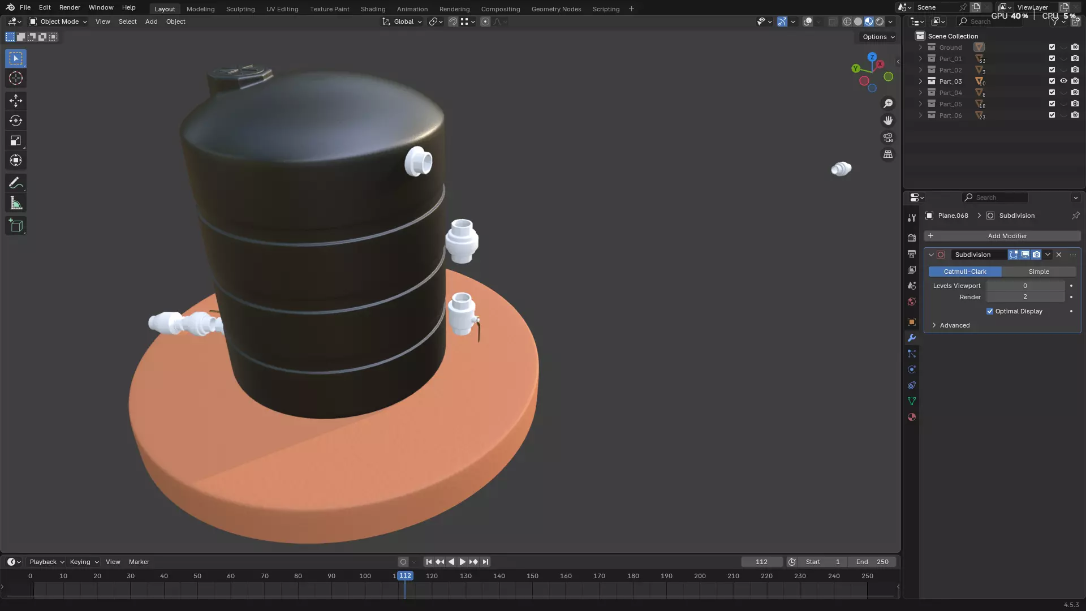Open the Object Mode dropdown
The width and height of the screenshot is (1086, 611).
tap(58, 21)
